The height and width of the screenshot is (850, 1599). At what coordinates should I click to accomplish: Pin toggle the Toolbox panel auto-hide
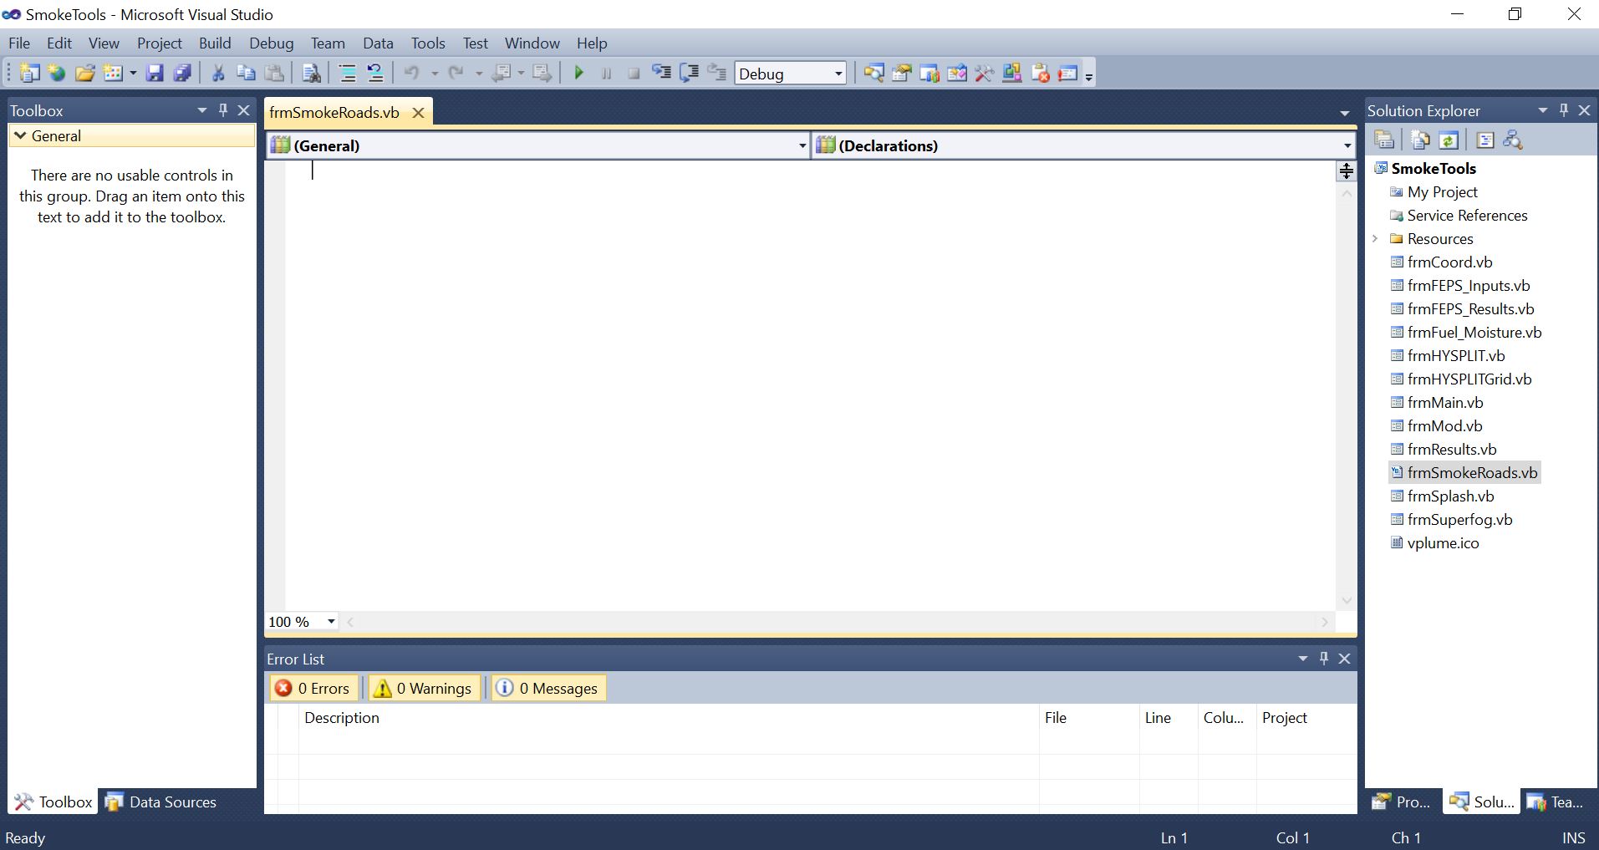tap(223, 110)
